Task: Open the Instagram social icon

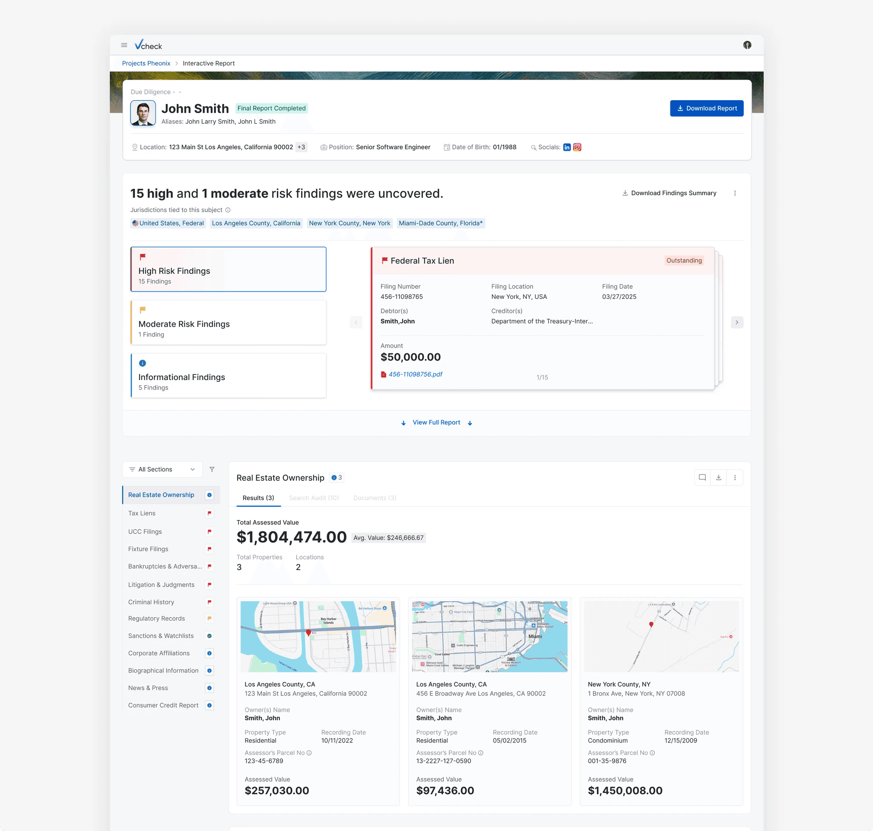Action: click(x=577, y=147)
